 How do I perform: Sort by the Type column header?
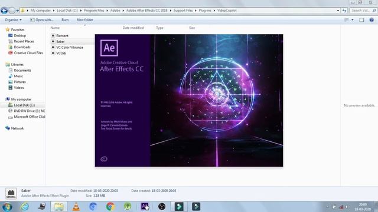[x=159, y=28]
